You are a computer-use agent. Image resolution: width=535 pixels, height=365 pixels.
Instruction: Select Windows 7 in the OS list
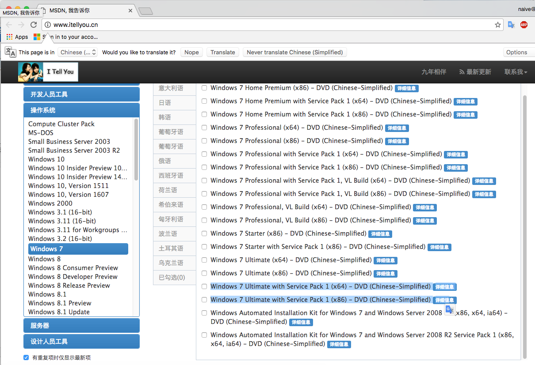pos(78,249)
